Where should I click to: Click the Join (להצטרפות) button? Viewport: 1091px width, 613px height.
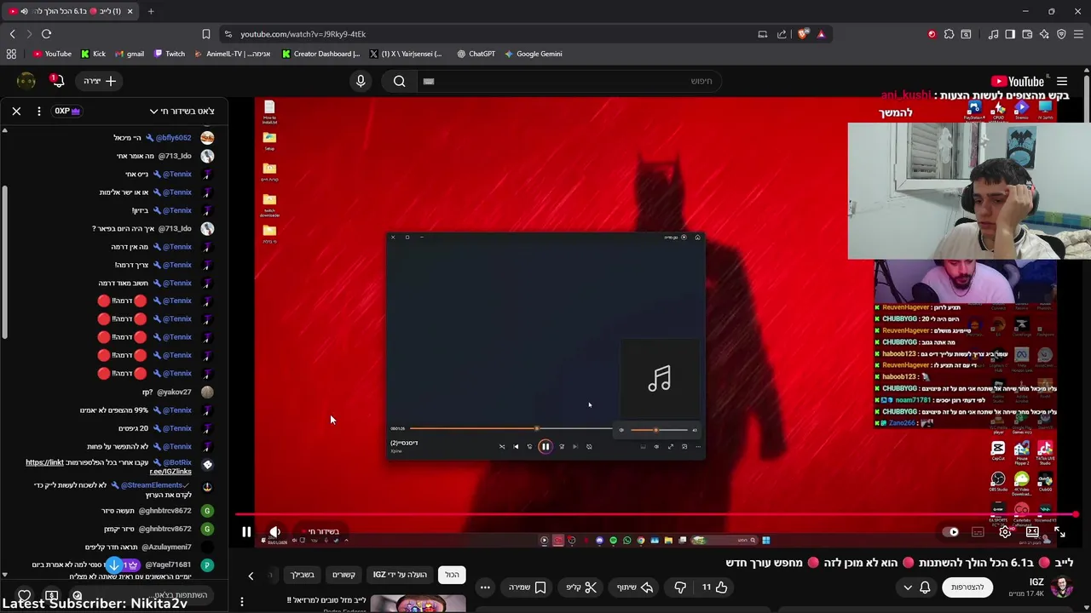point(967,587)
